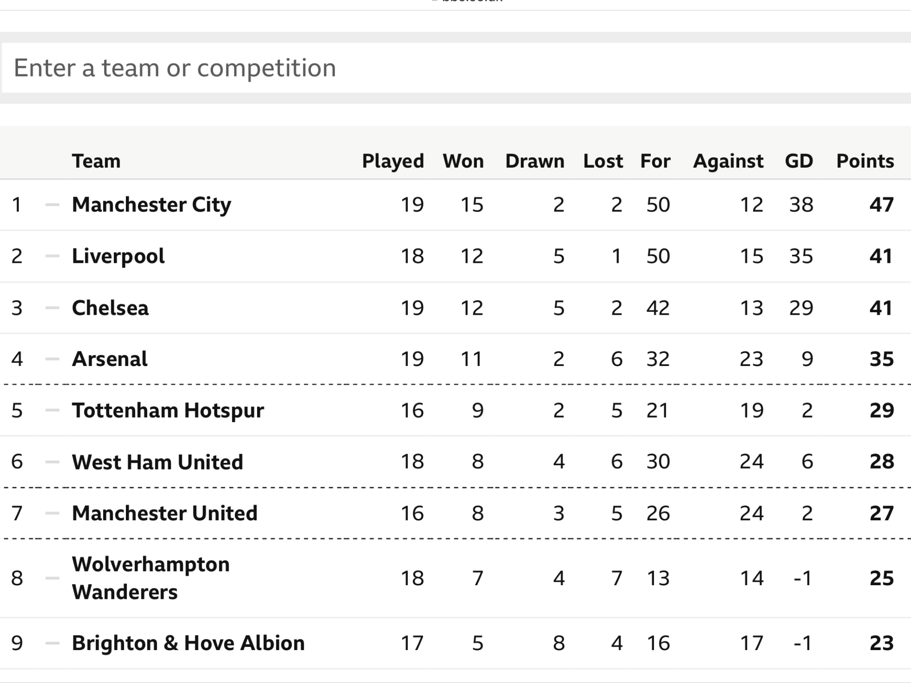The width and height of the screenshot is (911, 683).
Task: Click the team or competition search field
Action: 456,68
